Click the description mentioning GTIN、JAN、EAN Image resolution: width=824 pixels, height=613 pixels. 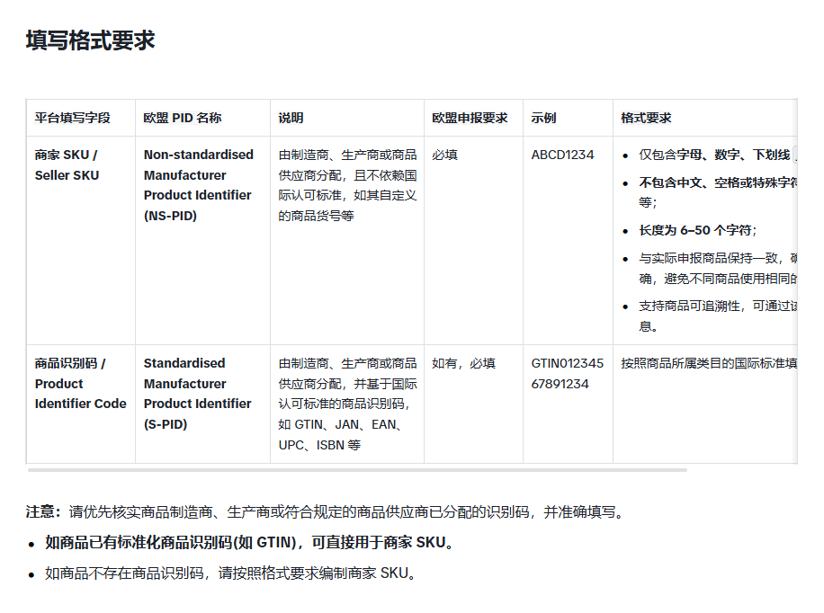click(347, 404)
